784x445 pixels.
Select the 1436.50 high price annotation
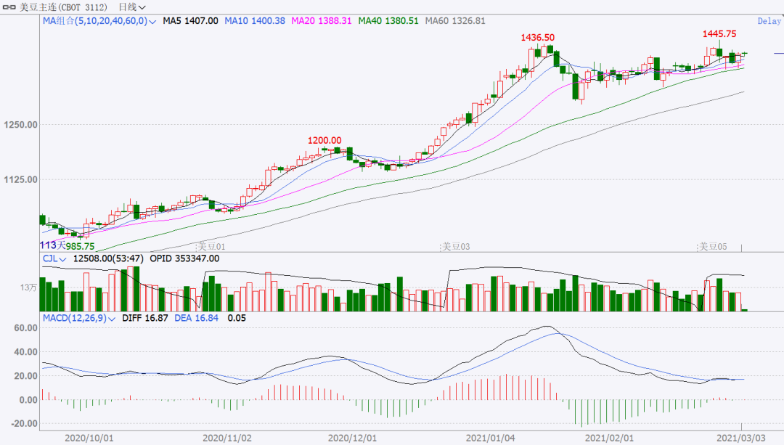[x=537, y=38]
